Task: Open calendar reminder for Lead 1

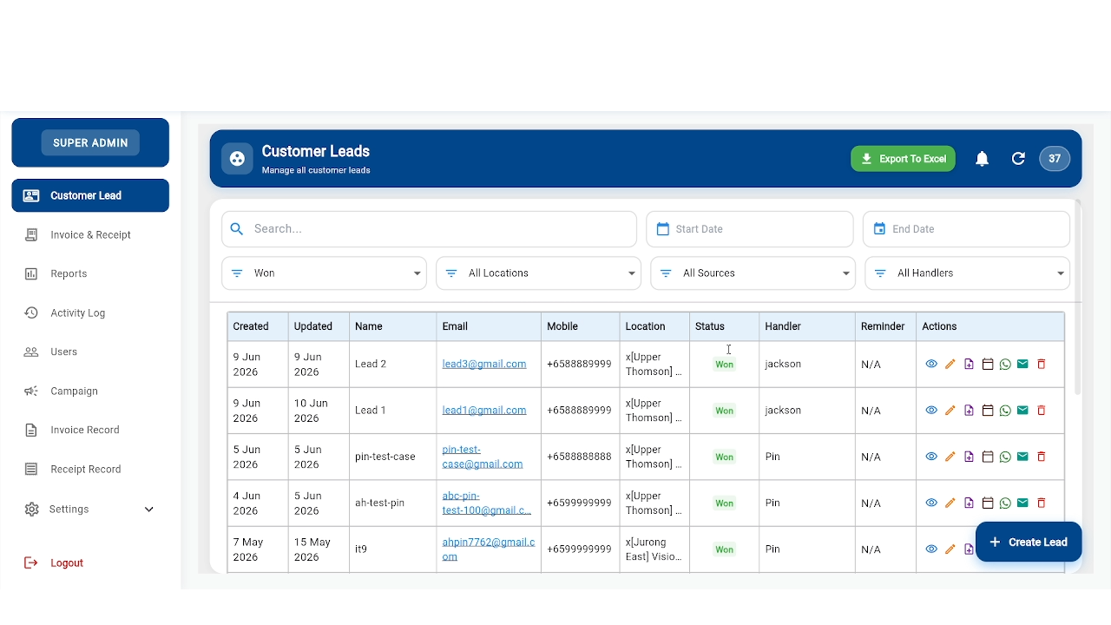Action: pos(987,411)
